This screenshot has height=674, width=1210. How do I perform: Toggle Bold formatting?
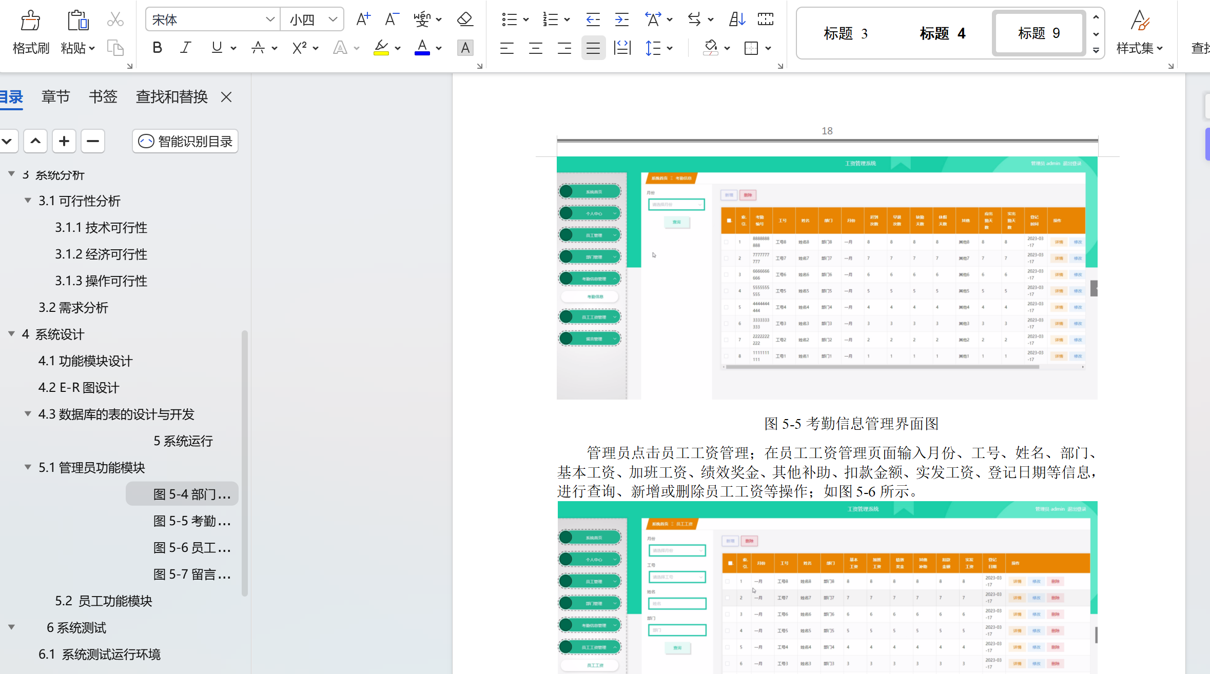[157, 48]
